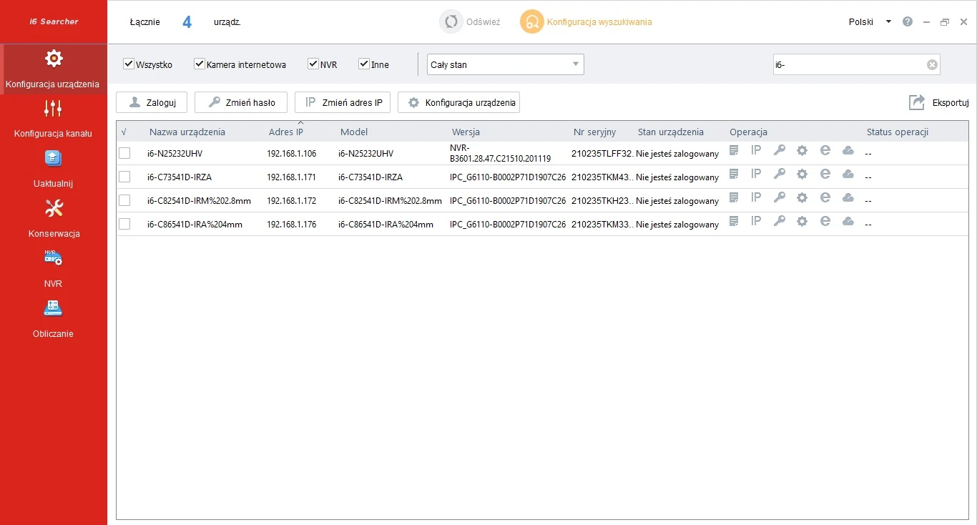Open details icon for i6-N25232UHV row
The image size is (977, 525).
pos(734,150)
